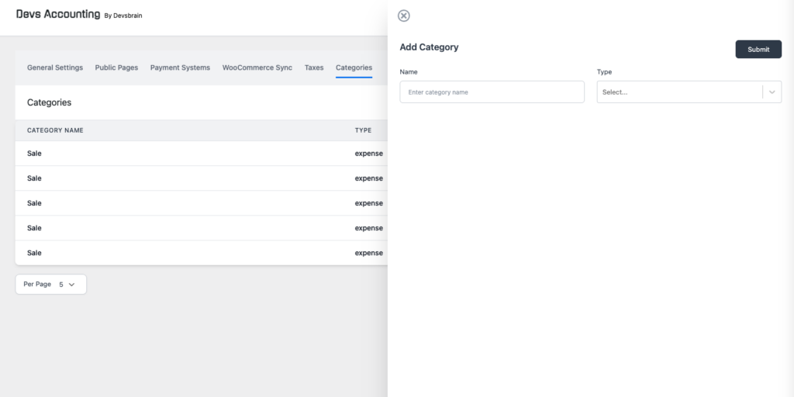Click the third row's expense type cell
This screenshot has height=397, width=794.
tap(368, 203)
